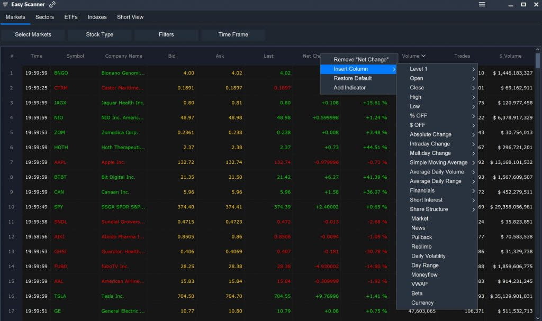Open the Stock Type panel
Viewport: 542px width, 321px height.
(x=100, y=34)
